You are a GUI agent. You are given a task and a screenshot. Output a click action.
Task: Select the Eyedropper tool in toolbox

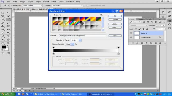click(x=8, y=19)
